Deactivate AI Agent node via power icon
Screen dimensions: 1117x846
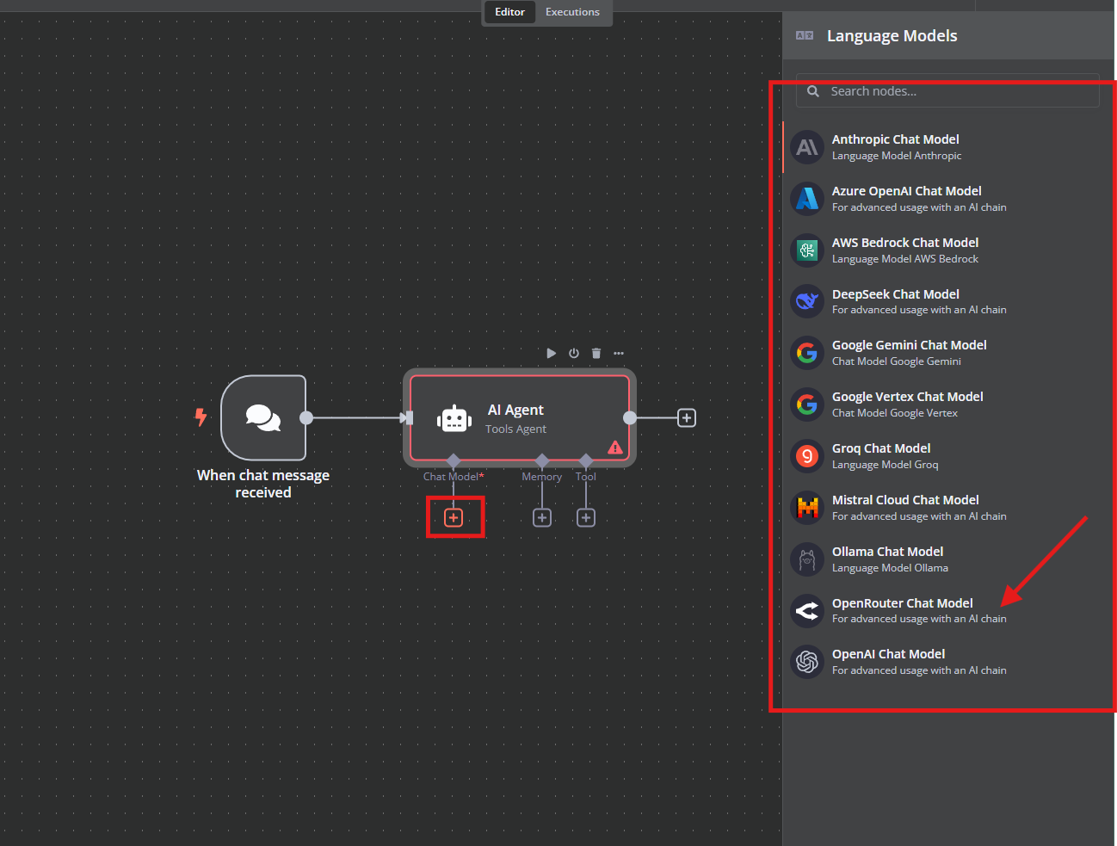click(574, 353)
